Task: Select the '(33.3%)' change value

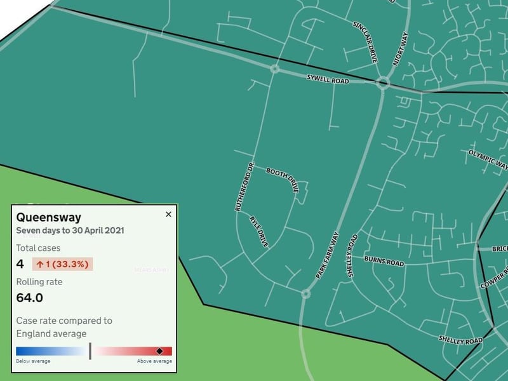Action: click(x=70, y=264)
